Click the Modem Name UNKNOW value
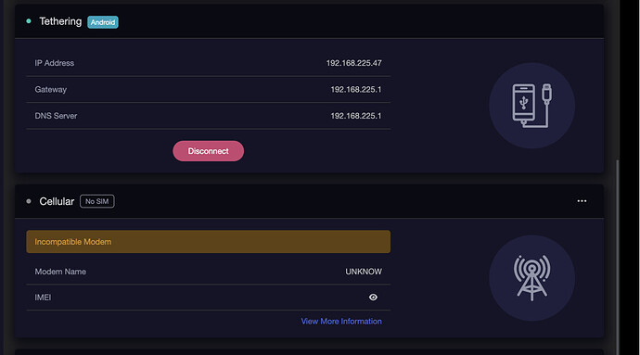 coord(364,272)
